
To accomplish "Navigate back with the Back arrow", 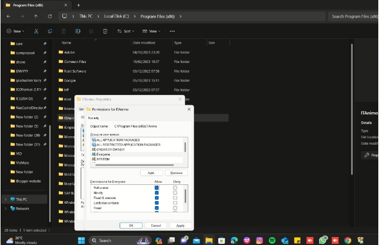I will point(9,16).
